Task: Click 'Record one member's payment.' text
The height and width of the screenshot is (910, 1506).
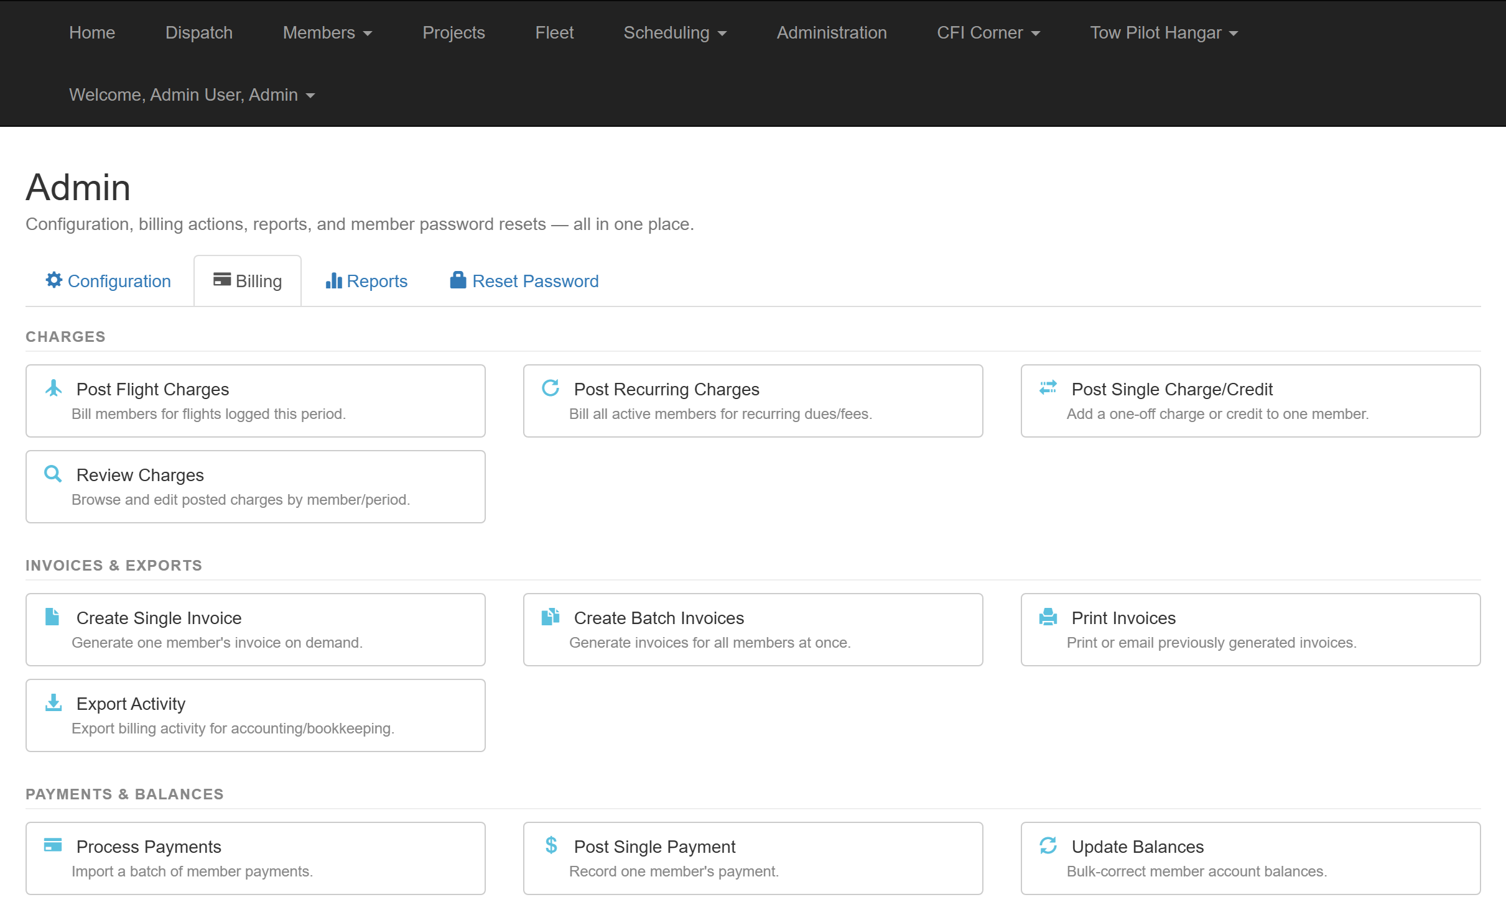Action: pos(674,871)
